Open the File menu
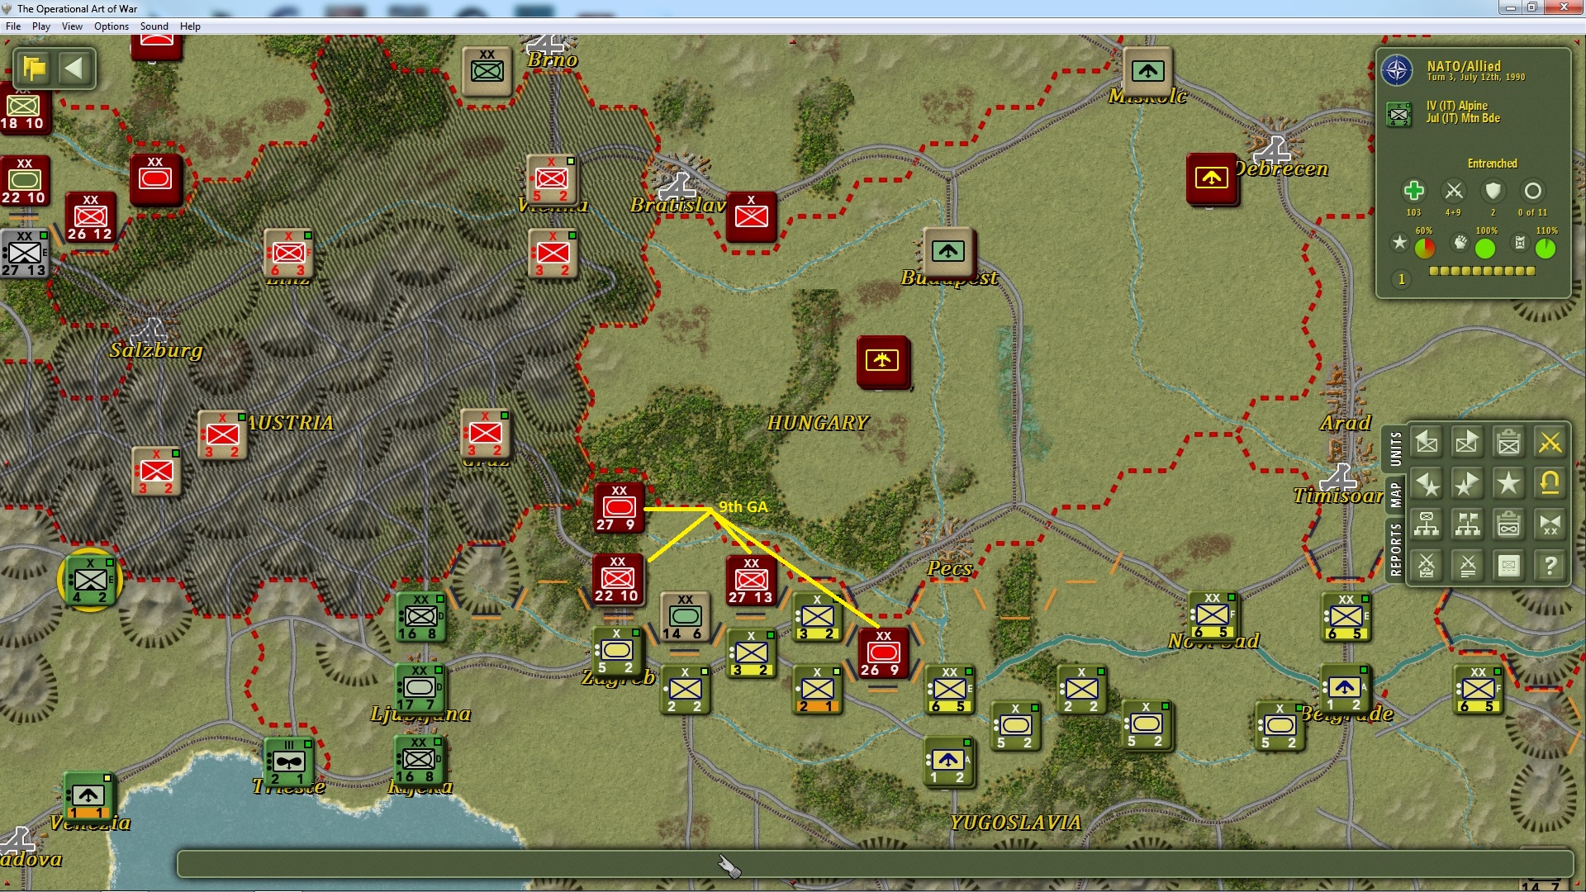Viewport: 1586px width, 892px height. tap(13, 26)
